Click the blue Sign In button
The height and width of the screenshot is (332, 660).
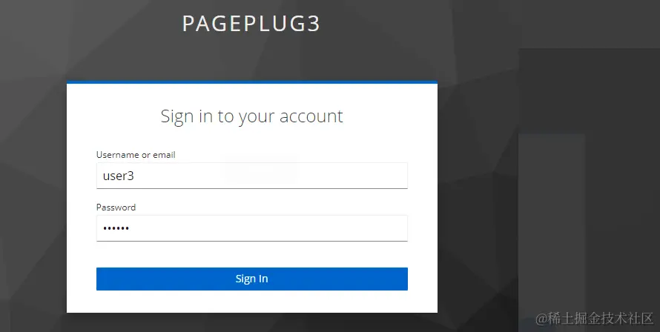point(251,279)
